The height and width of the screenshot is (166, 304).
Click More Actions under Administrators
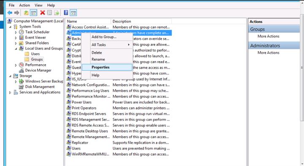269,53
